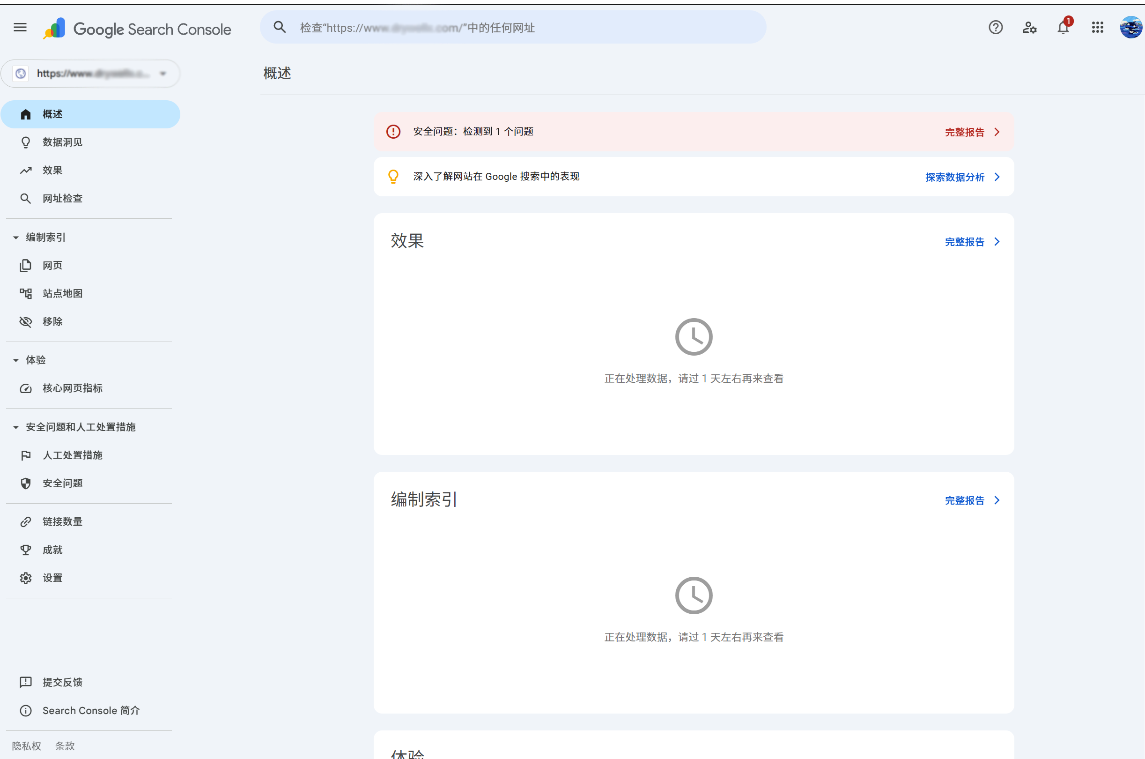The image size is (1145, 759).
Task: Open the hamburger main menu
Action: pos(20,28)
